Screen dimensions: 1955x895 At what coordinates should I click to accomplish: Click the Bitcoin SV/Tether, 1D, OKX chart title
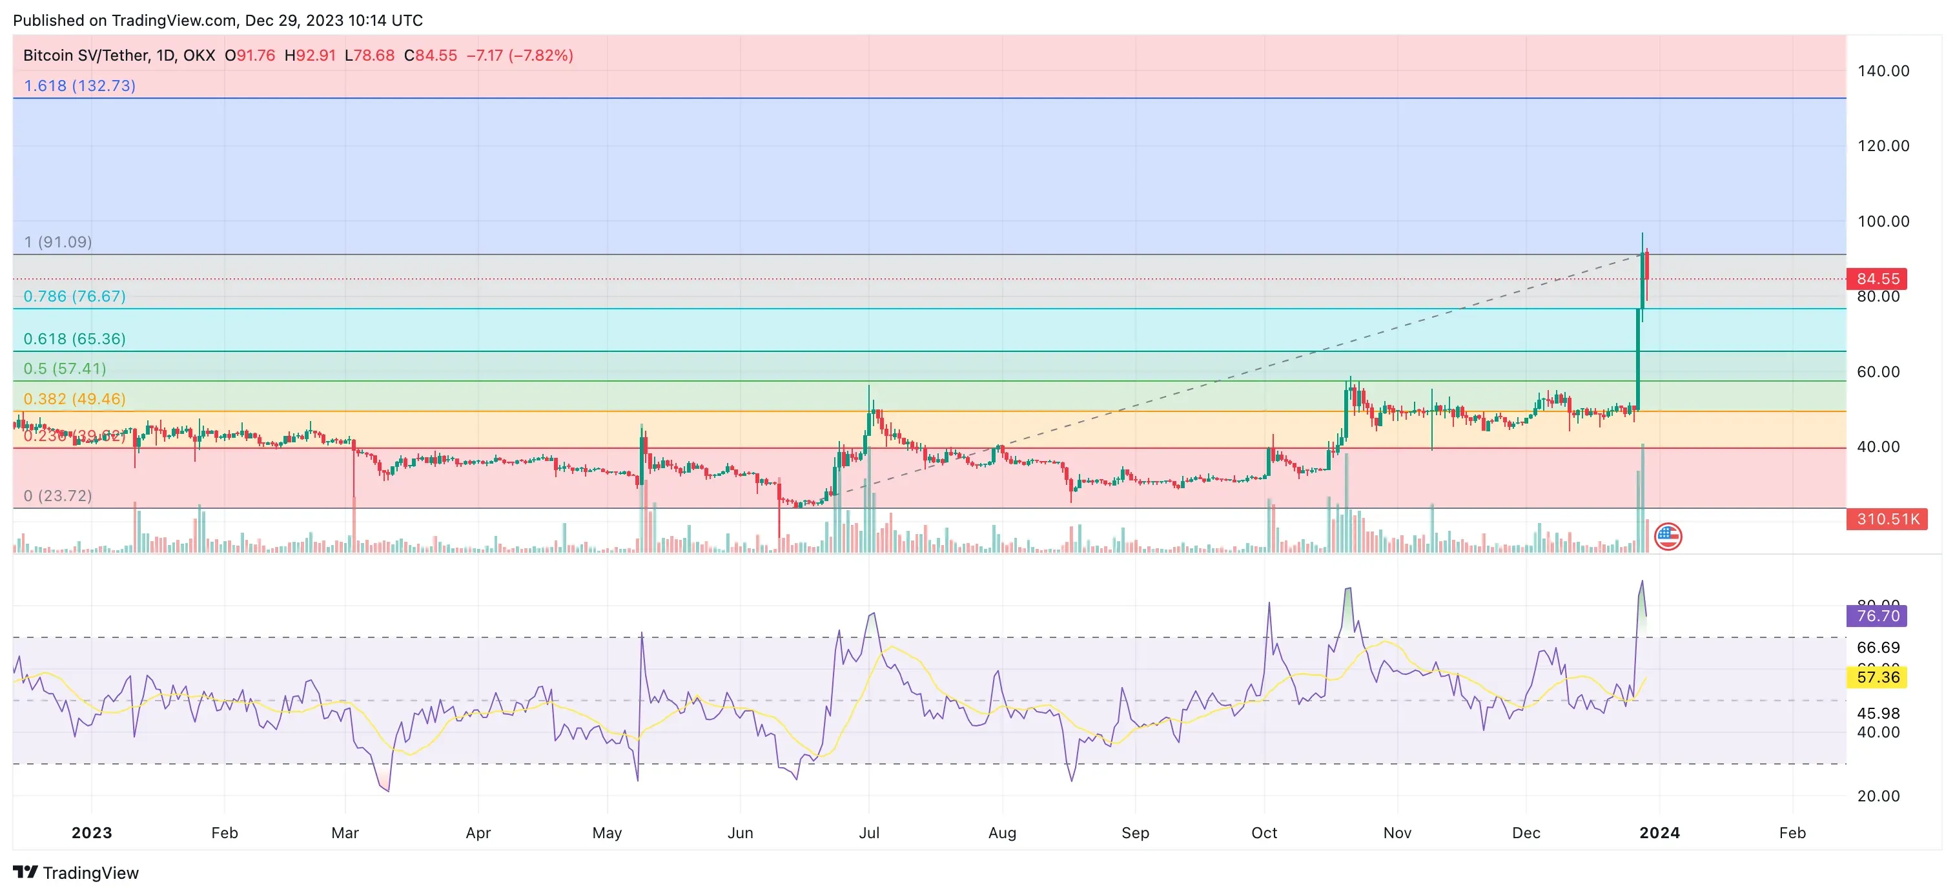click(x=119, y=56)
